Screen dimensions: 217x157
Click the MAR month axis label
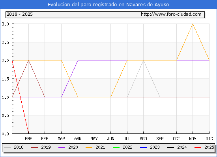(x=61, y=139)
